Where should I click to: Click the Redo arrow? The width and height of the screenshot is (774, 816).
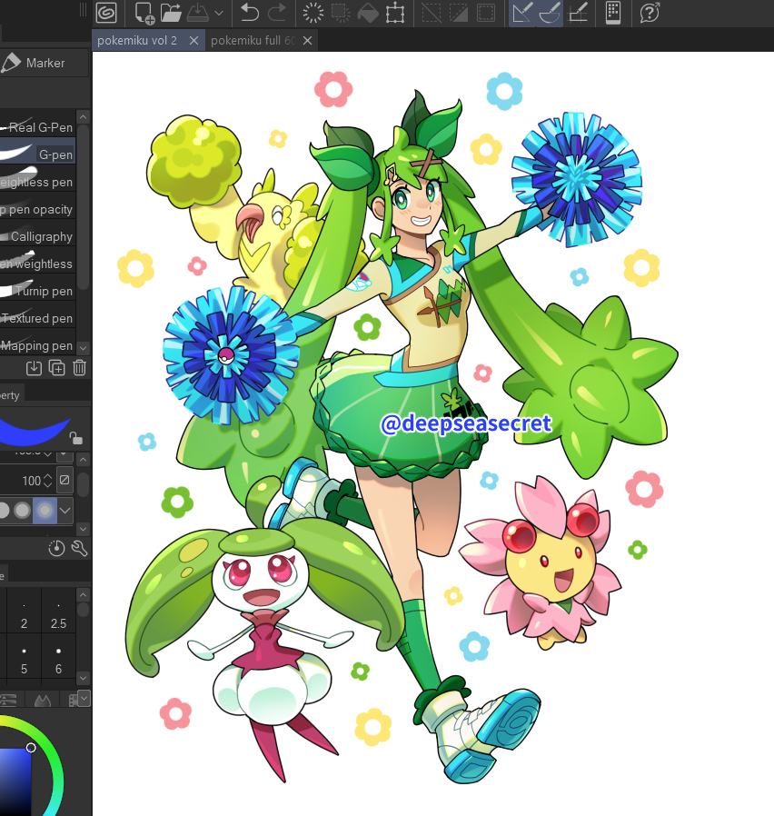point(277,13)
